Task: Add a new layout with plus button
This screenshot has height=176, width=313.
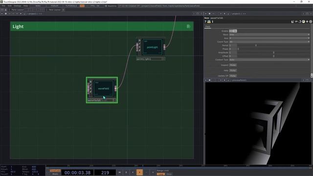Action: (x=63, y=10)
